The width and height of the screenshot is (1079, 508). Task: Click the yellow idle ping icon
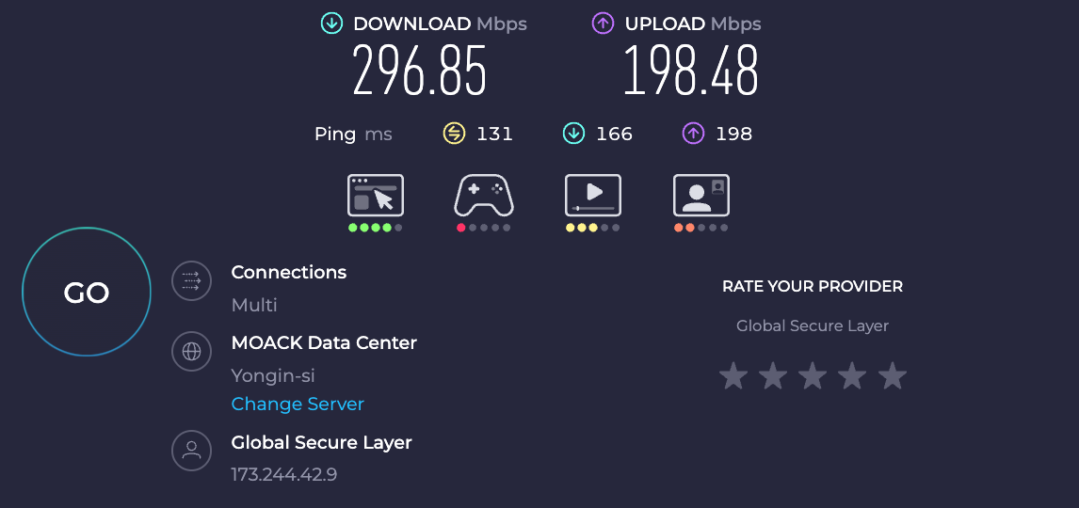[454, 134]
